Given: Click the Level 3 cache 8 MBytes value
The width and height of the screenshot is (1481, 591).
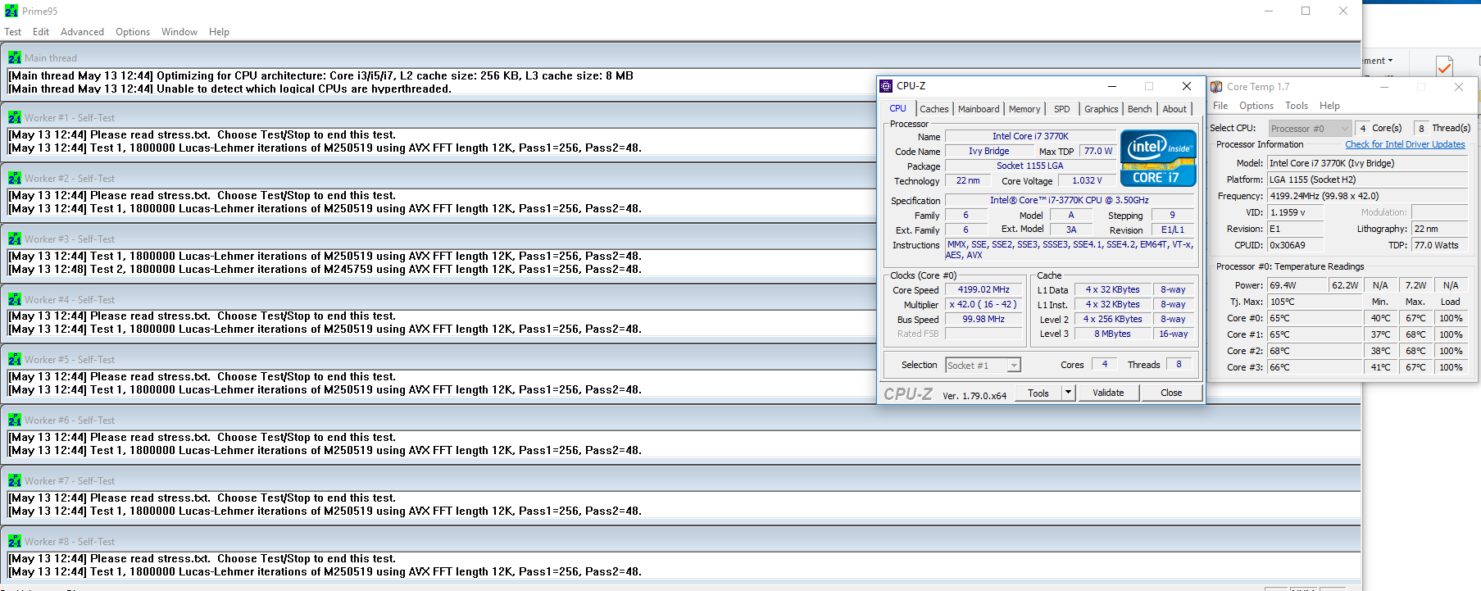Looking at the screenshot, I should tap(1112, 334).
